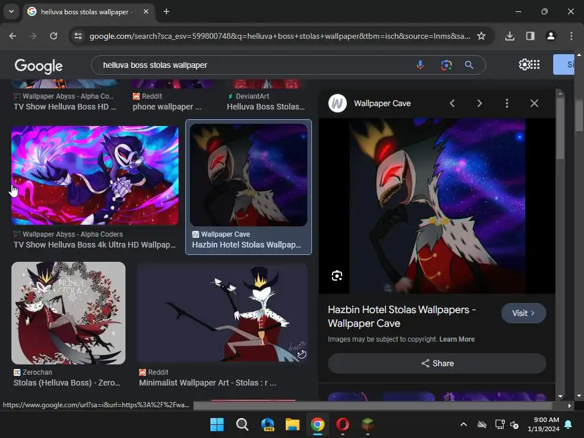Bookmark this page with the star

click(x=481, y=36)
